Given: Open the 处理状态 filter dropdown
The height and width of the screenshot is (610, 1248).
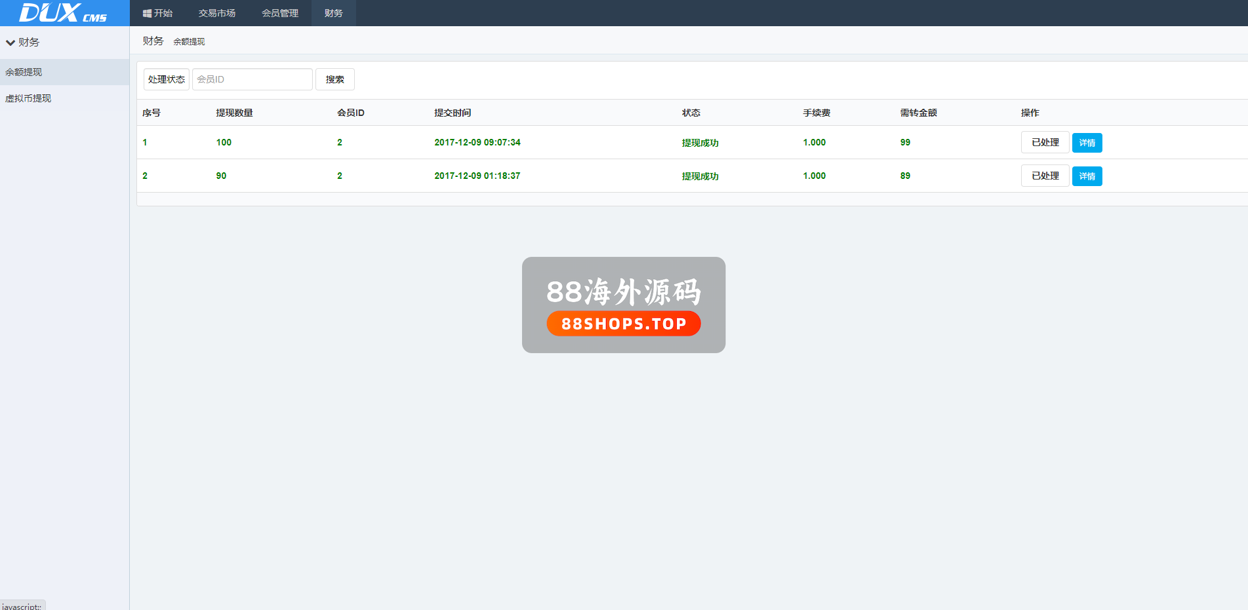Looking at the screenshot, I should click(167, 79).
